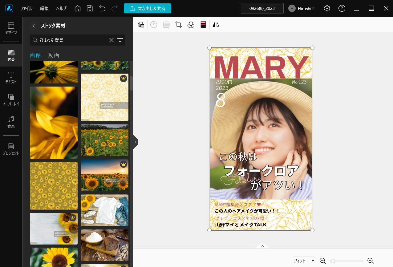Open the settings gear icon
This screenshot has height=267, width=393.
pos(327,8)
